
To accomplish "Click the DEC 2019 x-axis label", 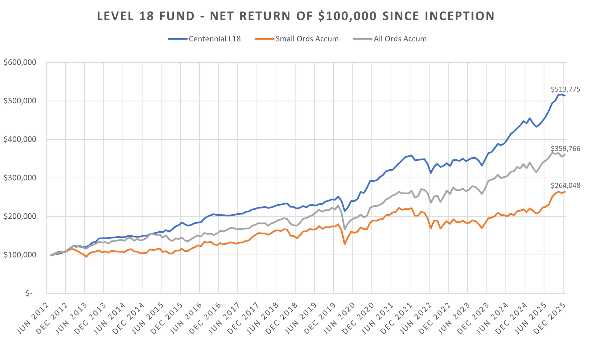I will pyautogui.click(x=320, y=318).
